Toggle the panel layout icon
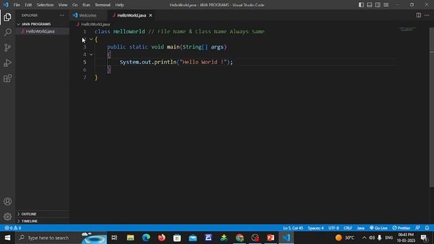This screenshot has width=434, height=244. pos(370,5)
